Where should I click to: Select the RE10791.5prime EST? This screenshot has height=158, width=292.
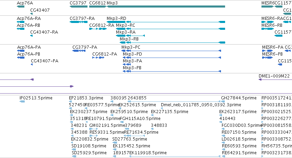(86, 122)
